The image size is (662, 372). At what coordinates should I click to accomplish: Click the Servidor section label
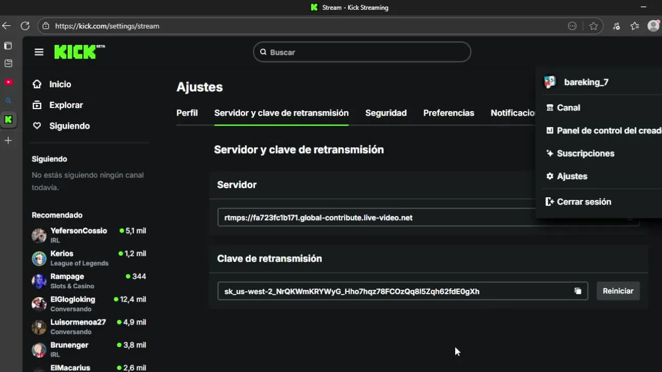tap(237, 184)
